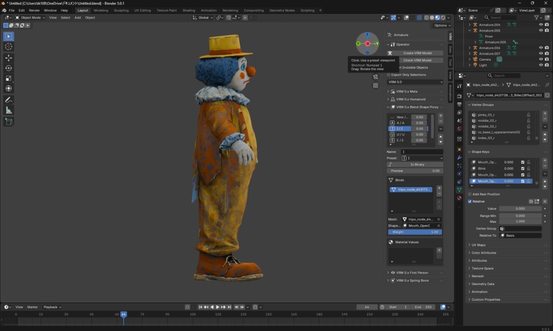Select the Transform tool

tap(9, 89)
